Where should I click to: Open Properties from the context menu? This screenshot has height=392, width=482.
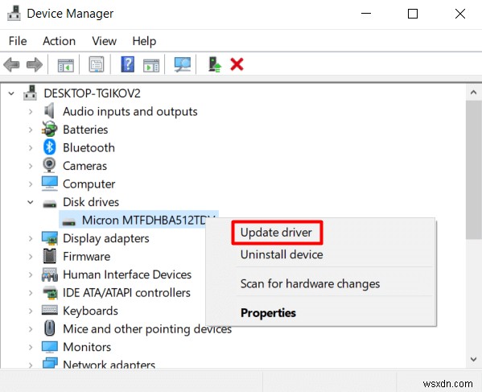click(268, 312)
